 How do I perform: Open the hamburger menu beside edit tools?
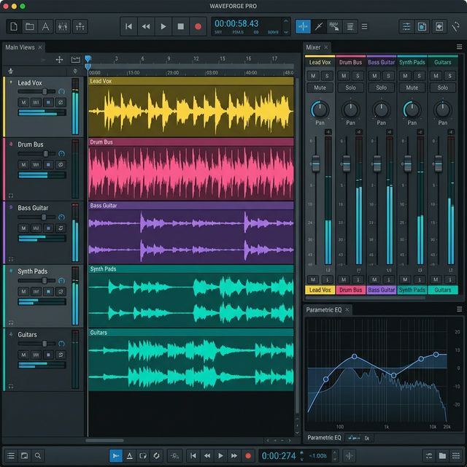click(364, 26)
